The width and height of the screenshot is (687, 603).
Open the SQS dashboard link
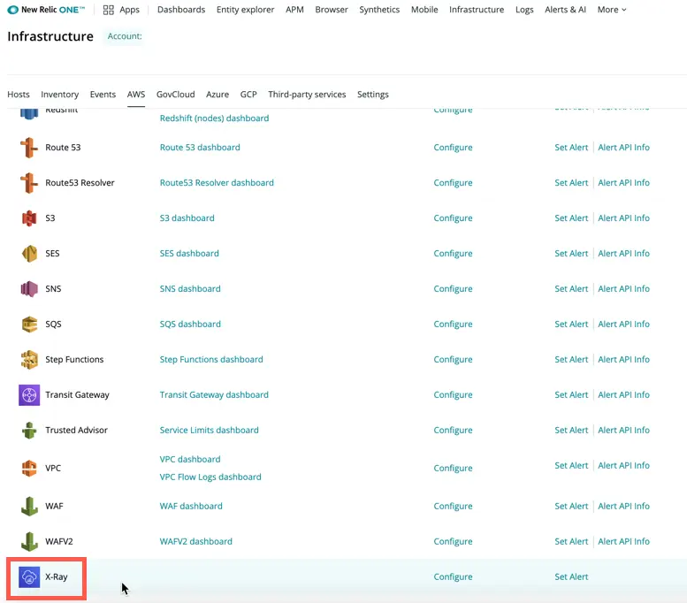[x=190, y=324]
